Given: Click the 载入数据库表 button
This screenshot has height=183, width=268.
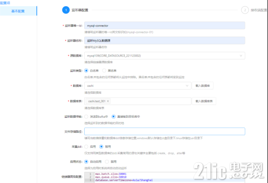Looking at the screenshot, I should [x=204, y=101].
